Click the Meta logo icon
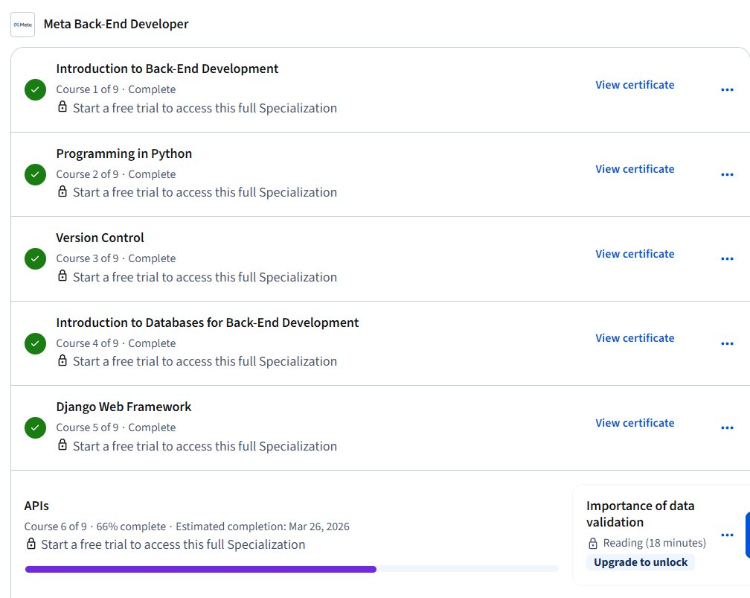The image size is (750, 598). coord(22,25)
